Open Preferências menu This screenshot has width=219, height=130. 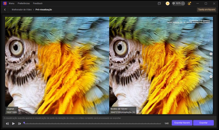(x=24, y=3)
